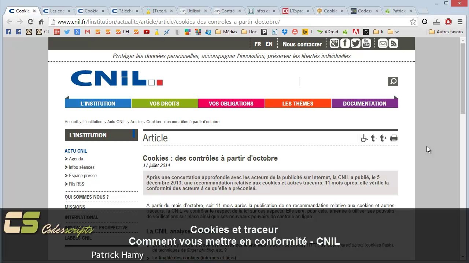Viewport: 469px width, 263px height.
Task: Decrease article text size with T-
Action: click(374, 138)
